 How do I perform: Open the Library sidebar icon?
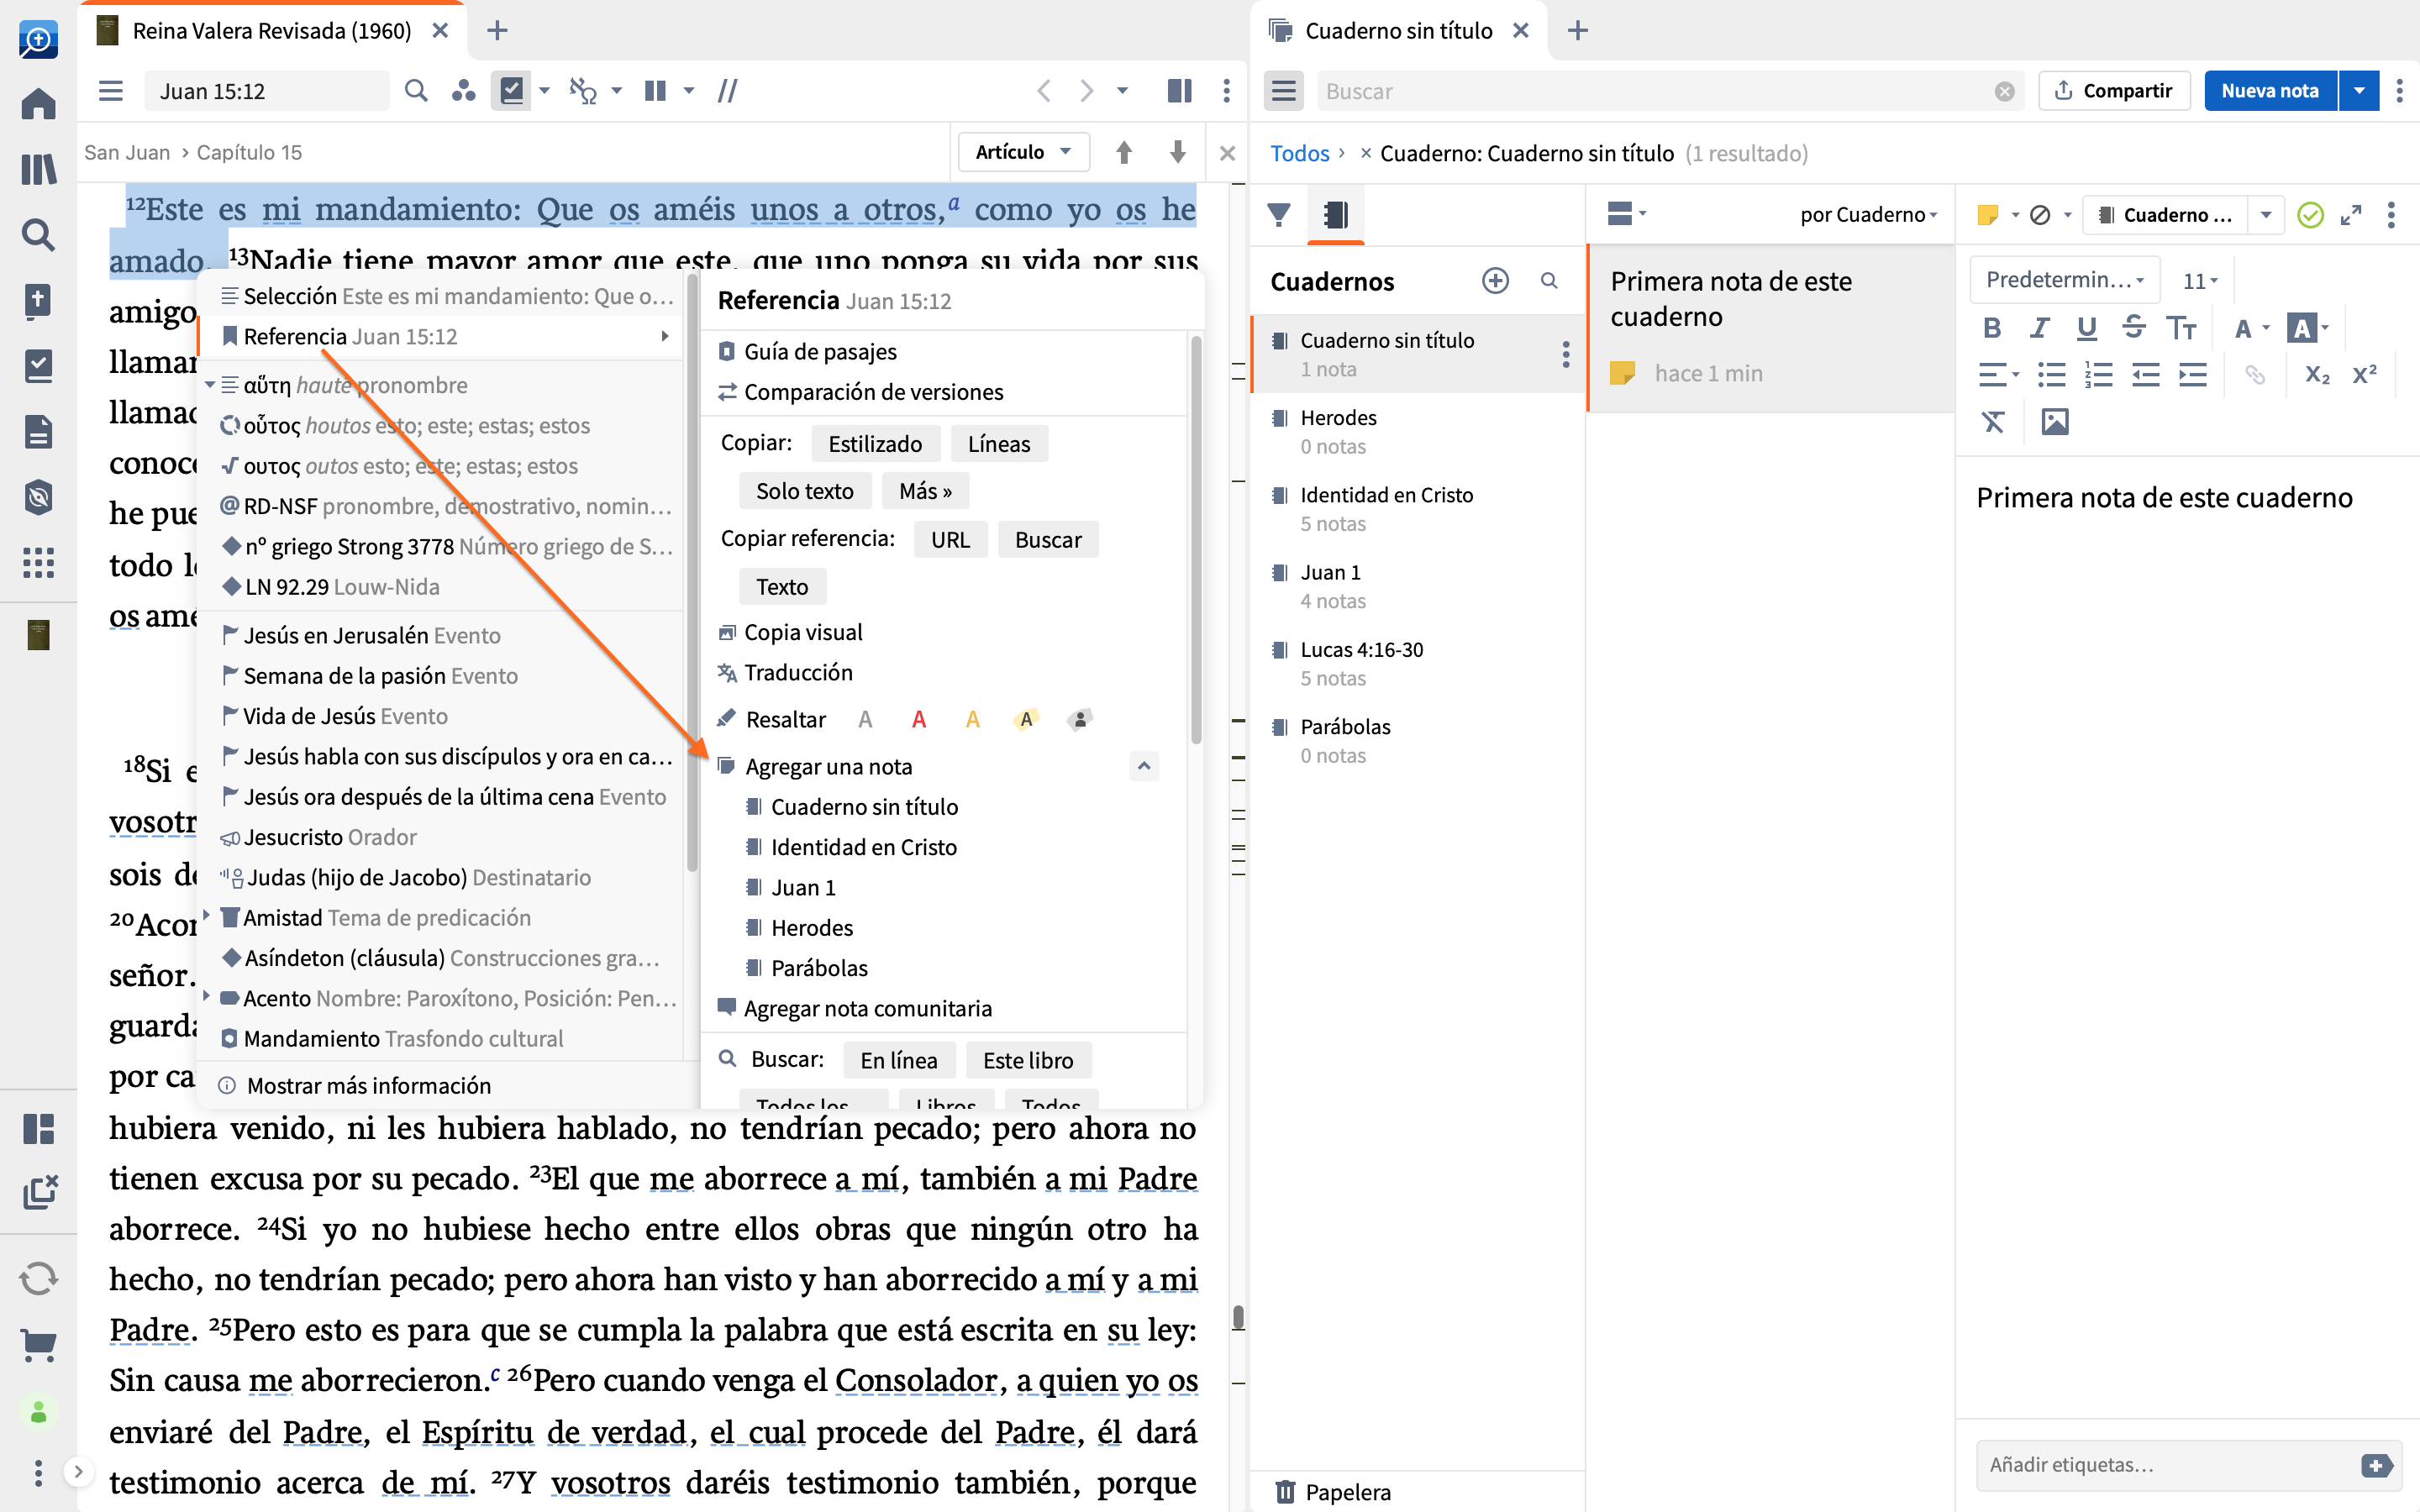point(38,168)
